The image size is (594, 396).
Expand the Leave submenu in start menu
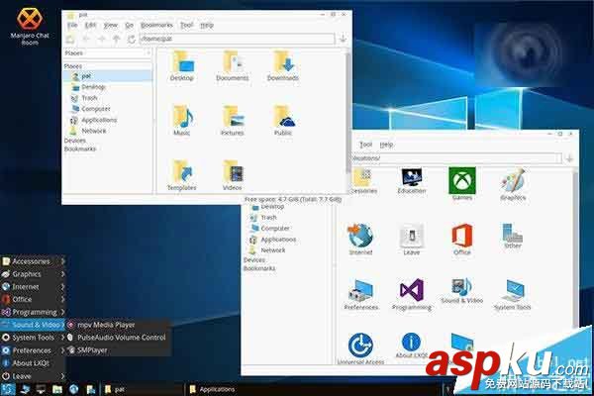pyautogui.click(x=34, y=376)
